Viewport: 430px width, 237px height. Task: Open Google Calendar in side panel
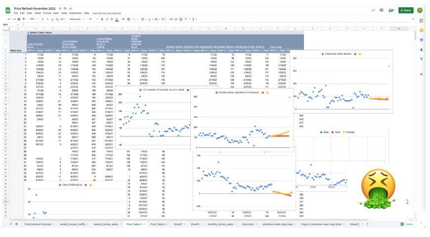click(x=421, y=21)
